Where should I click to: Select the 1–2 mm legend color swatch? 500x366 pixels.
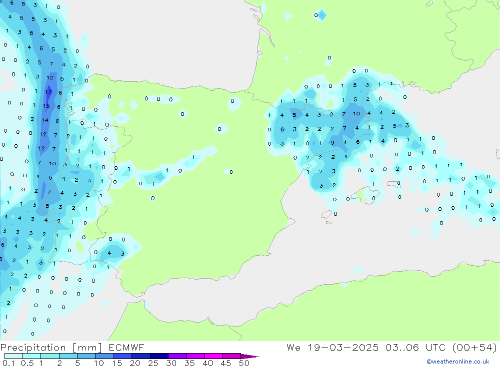tap(49, 356)
